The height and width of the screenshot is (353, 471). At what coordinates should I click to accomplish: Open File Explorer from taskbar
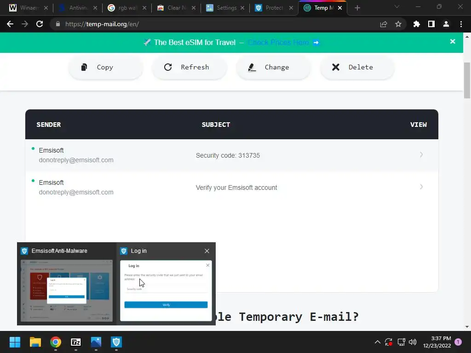coord(35,342)
